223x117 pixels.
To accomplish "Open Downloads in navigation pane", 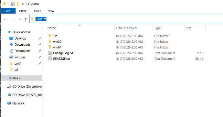I will [23, 45].
